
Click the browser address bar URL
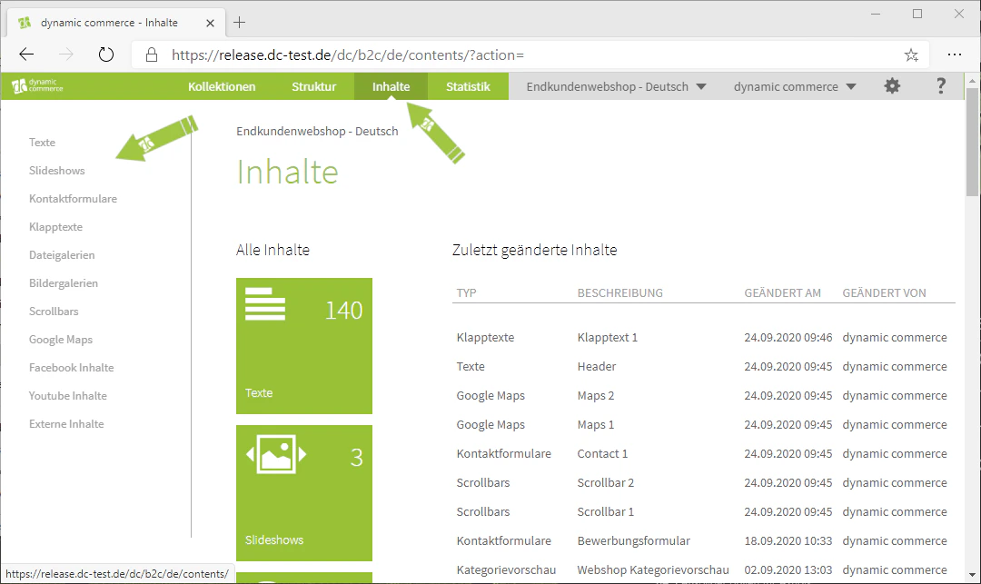(x=348, y=55)
